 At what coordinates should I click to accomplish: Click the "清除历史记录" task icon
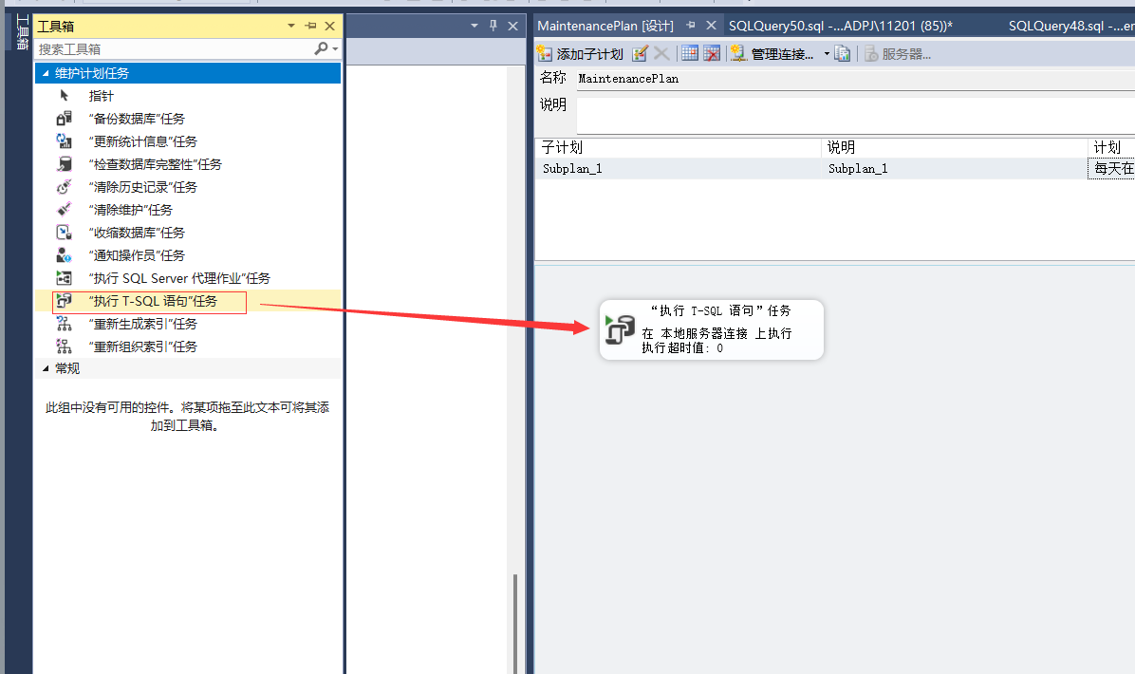coord(65,187)
